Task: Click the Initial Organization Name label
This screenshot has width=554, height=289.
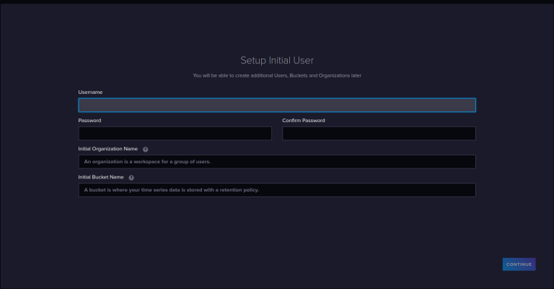Action: pyautogui.click(x=107, y=149)
